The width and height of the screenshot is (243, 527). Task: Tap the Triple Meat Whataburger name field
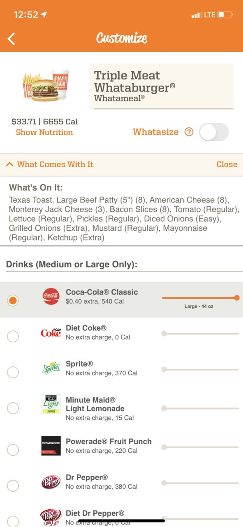click(162, 86)
